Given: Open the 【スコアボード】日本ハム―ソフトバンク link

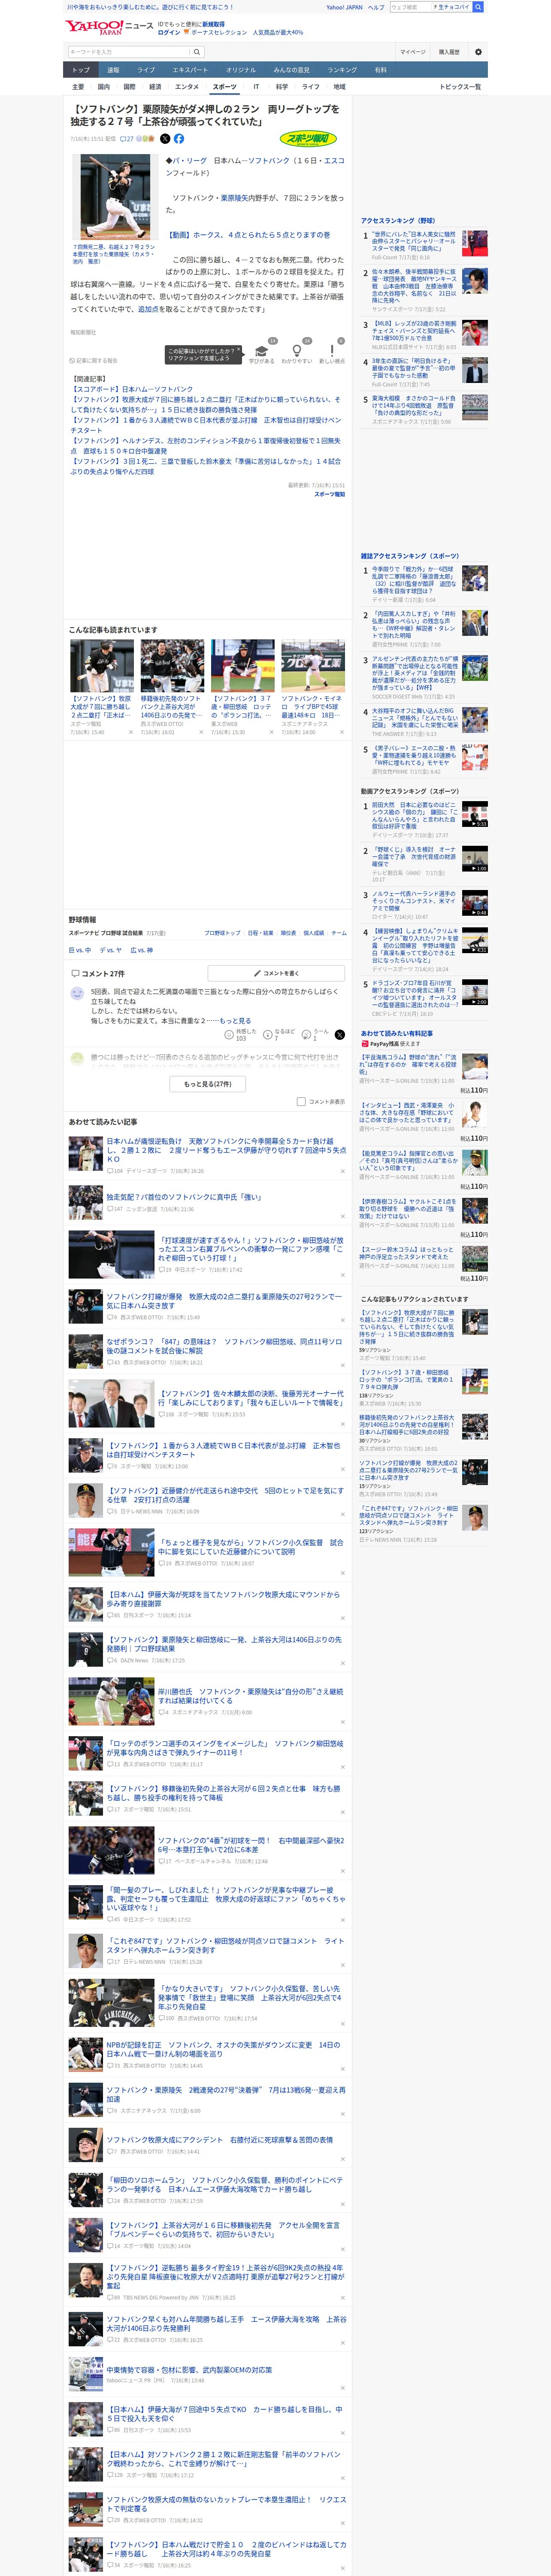Looking at the screenshot, I should (x=133, y=390).
